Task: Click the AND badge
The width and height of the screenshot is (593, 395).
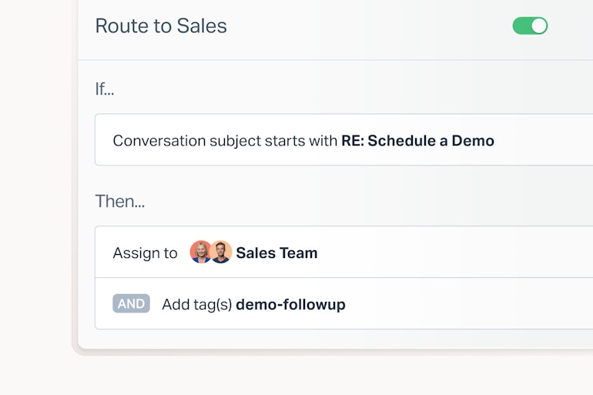Action: click(x=131, y=304)
